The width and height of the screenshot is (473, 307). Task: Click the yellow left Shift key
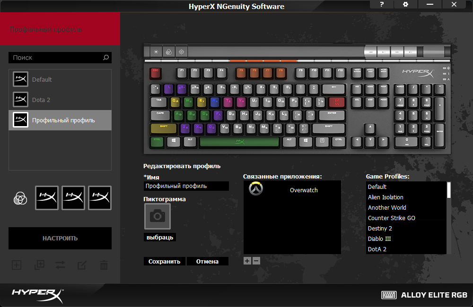click(164, 128)
